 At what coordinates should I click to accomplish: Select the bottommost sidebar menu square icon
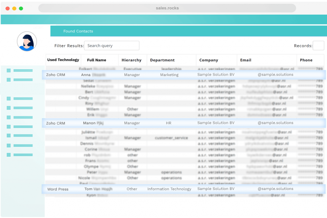click(9, 155)
